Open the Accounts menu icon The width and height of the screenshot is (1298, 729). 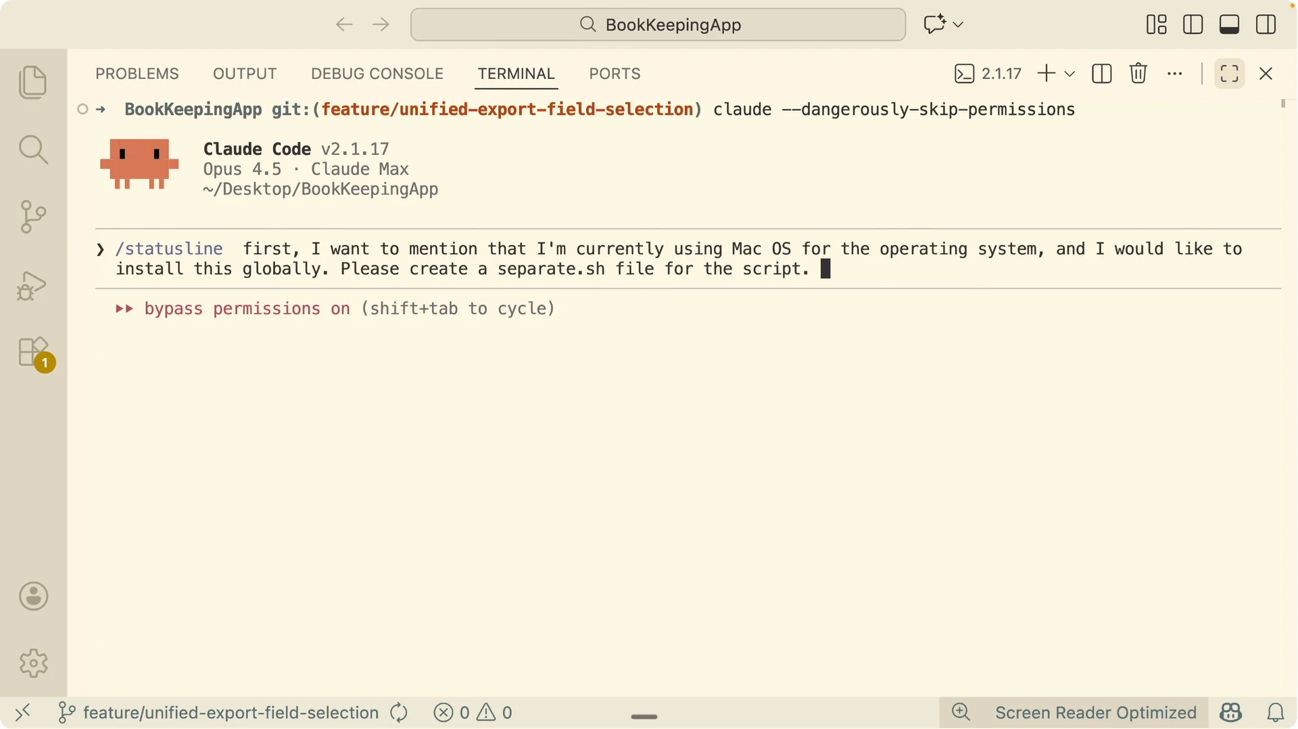pos(33,597)
